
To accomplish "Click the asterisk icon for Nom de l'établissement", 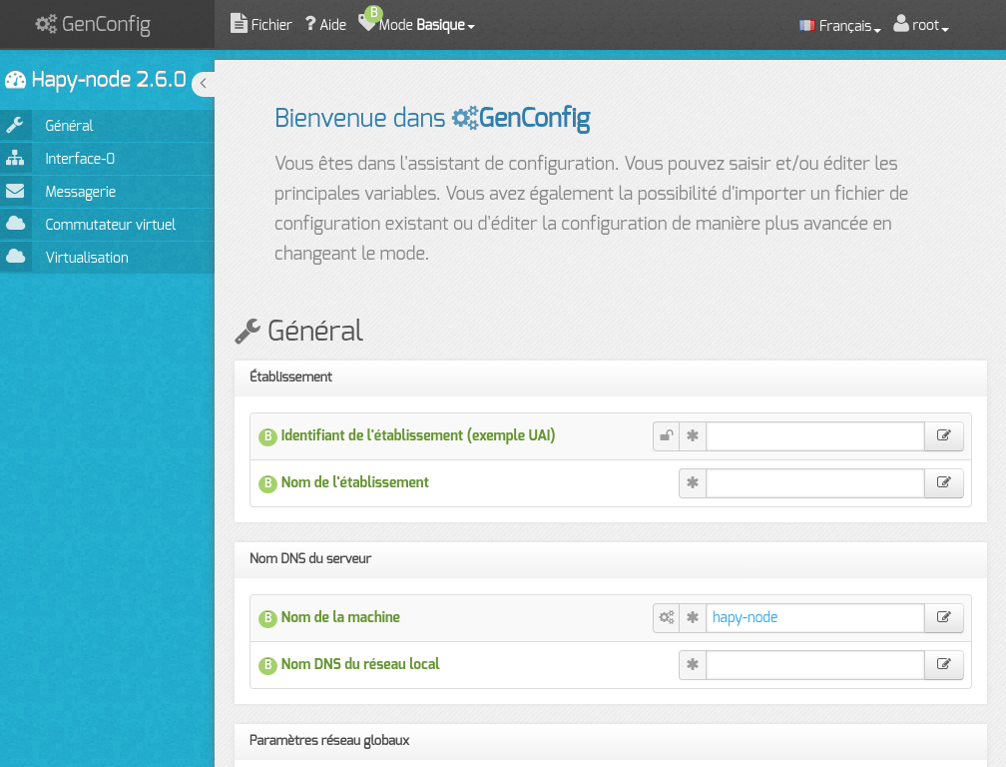I will tap(693, 482).
